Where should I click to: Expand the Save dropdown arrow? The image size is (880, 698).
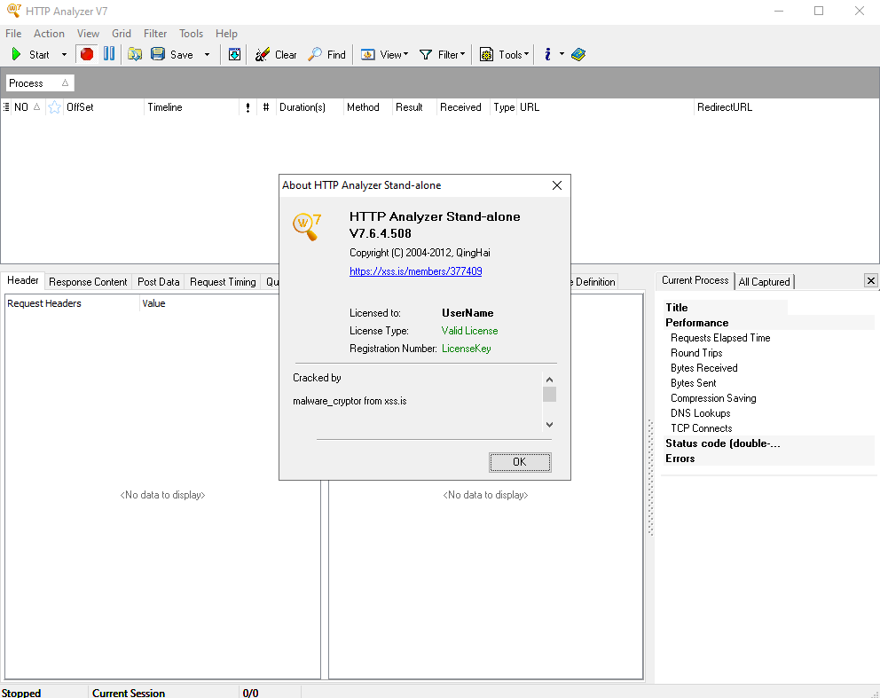coord(208,55)
